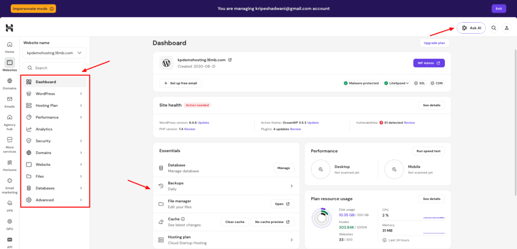Expand the Advanced sidebar menu
Viewport: 517px width, 249px height.
tap(55, 200)
